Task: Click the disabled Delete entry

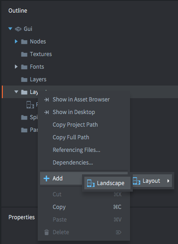Action: click(84, 232)
